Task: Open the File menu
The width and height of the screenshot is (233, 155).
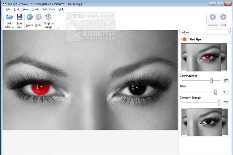Action: [x=8, y=9]
